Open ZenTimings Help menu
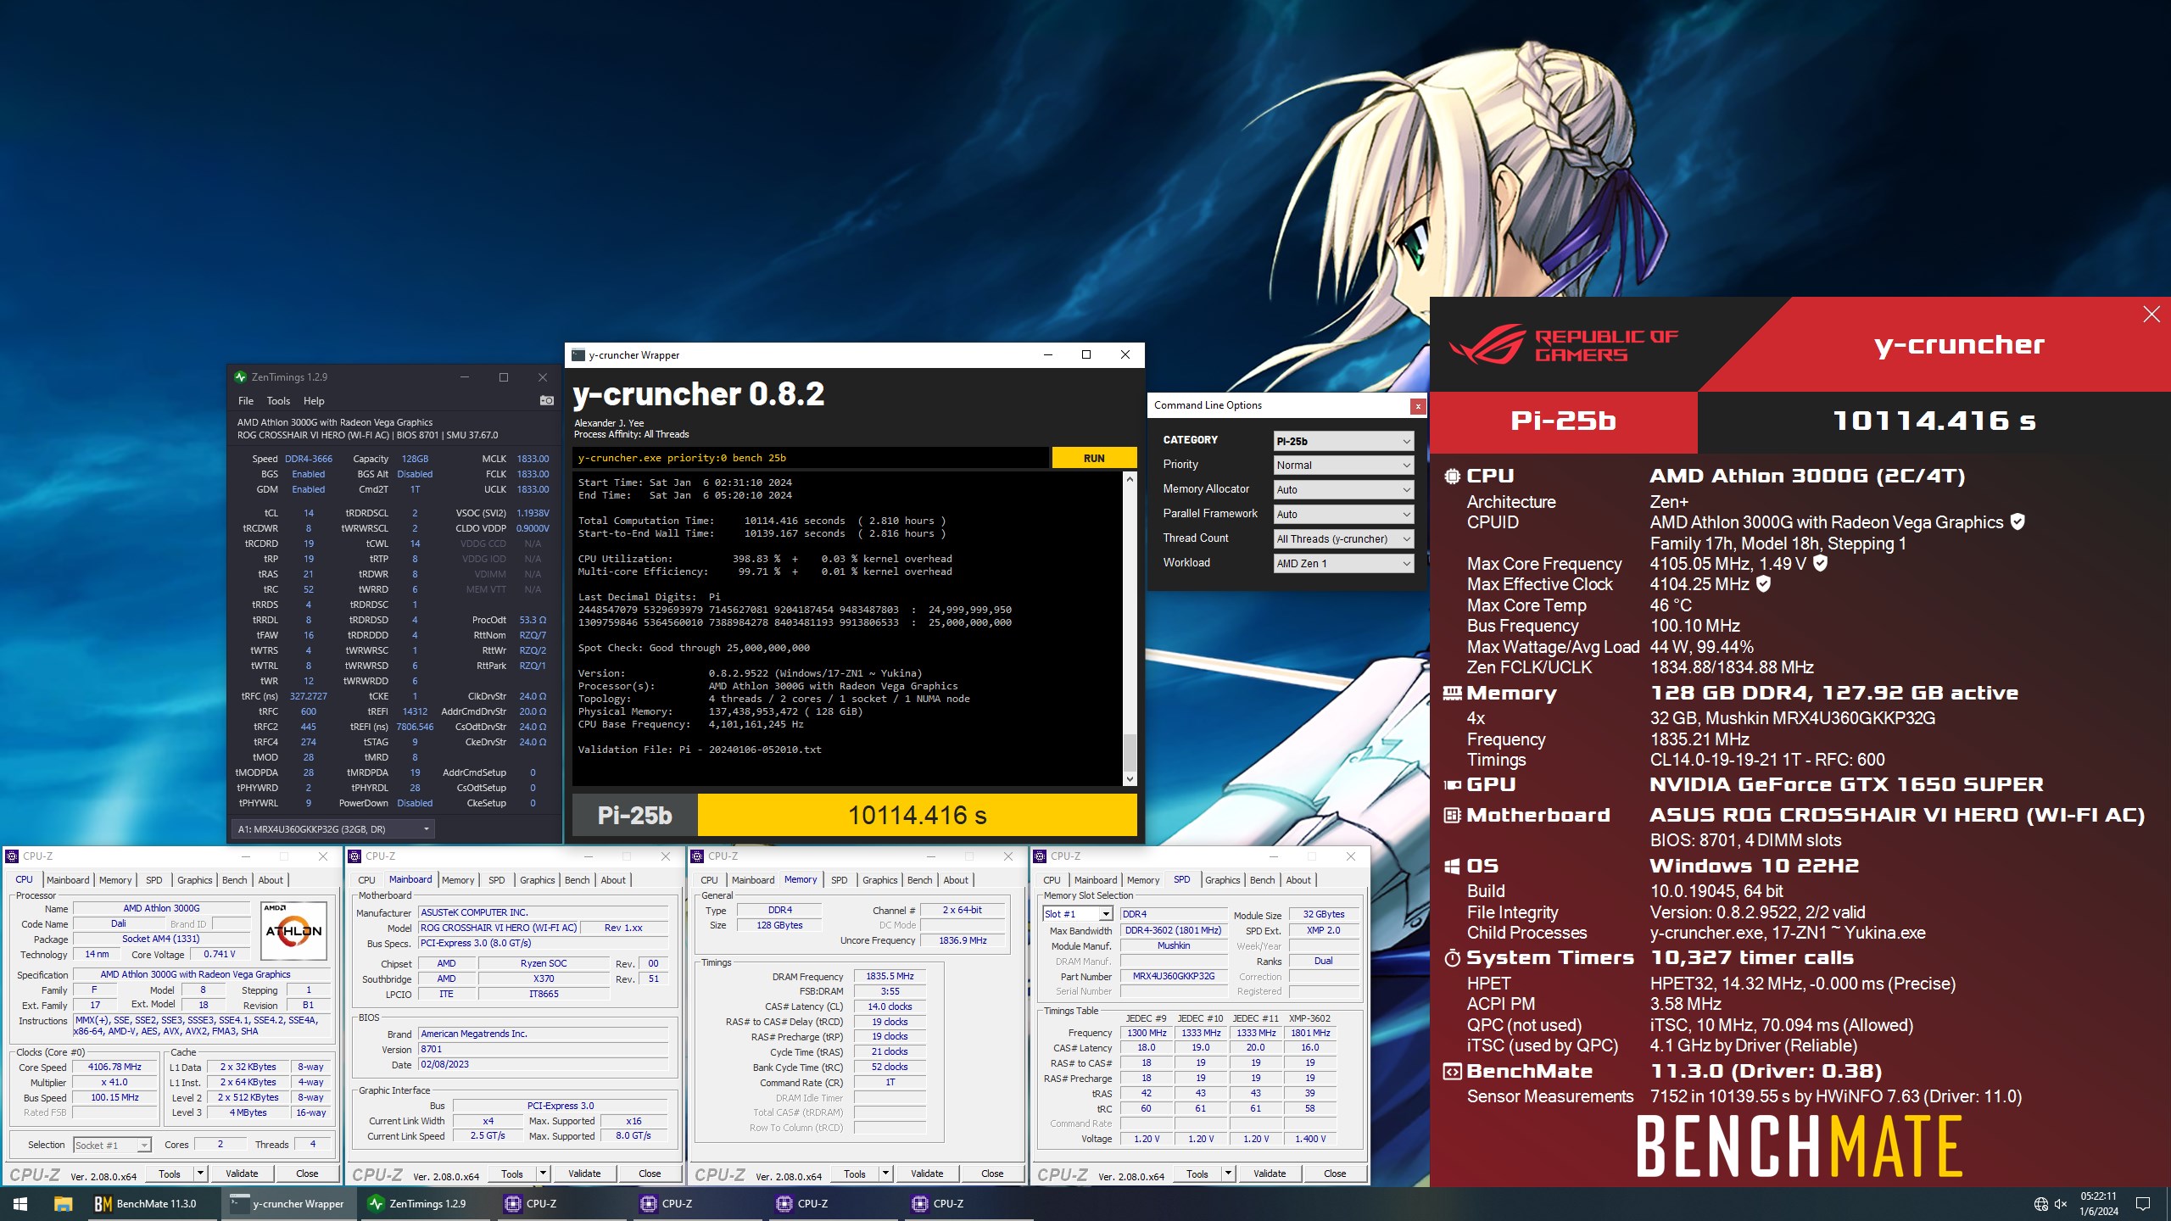This screenshot has height=1221, width=2171. click(314, 401)
